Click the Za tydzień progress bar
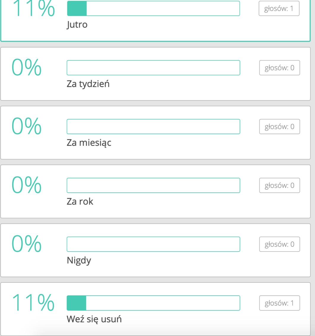The image size is (315, 336). point(153,68)
